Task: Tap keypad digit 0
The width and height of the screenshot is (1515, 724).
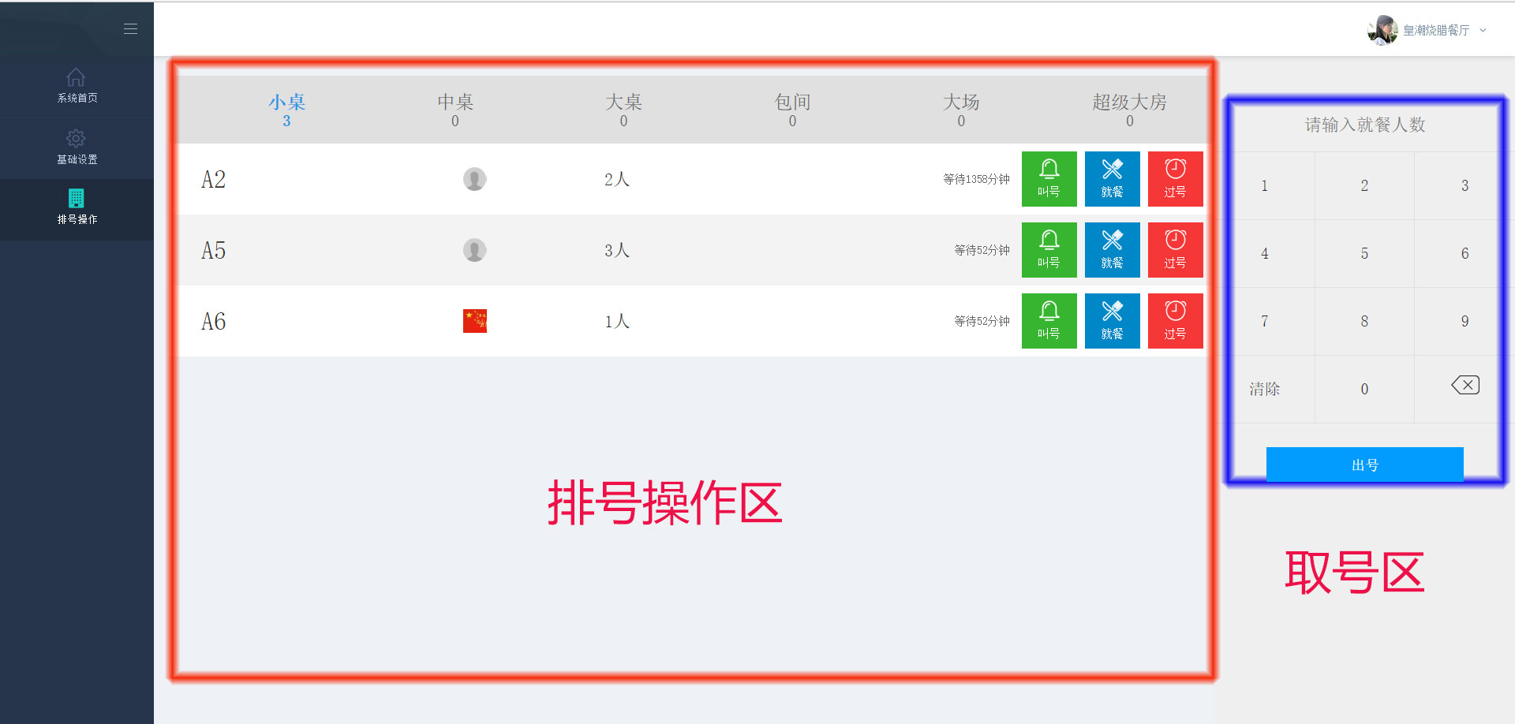Action: [1364, 389]
